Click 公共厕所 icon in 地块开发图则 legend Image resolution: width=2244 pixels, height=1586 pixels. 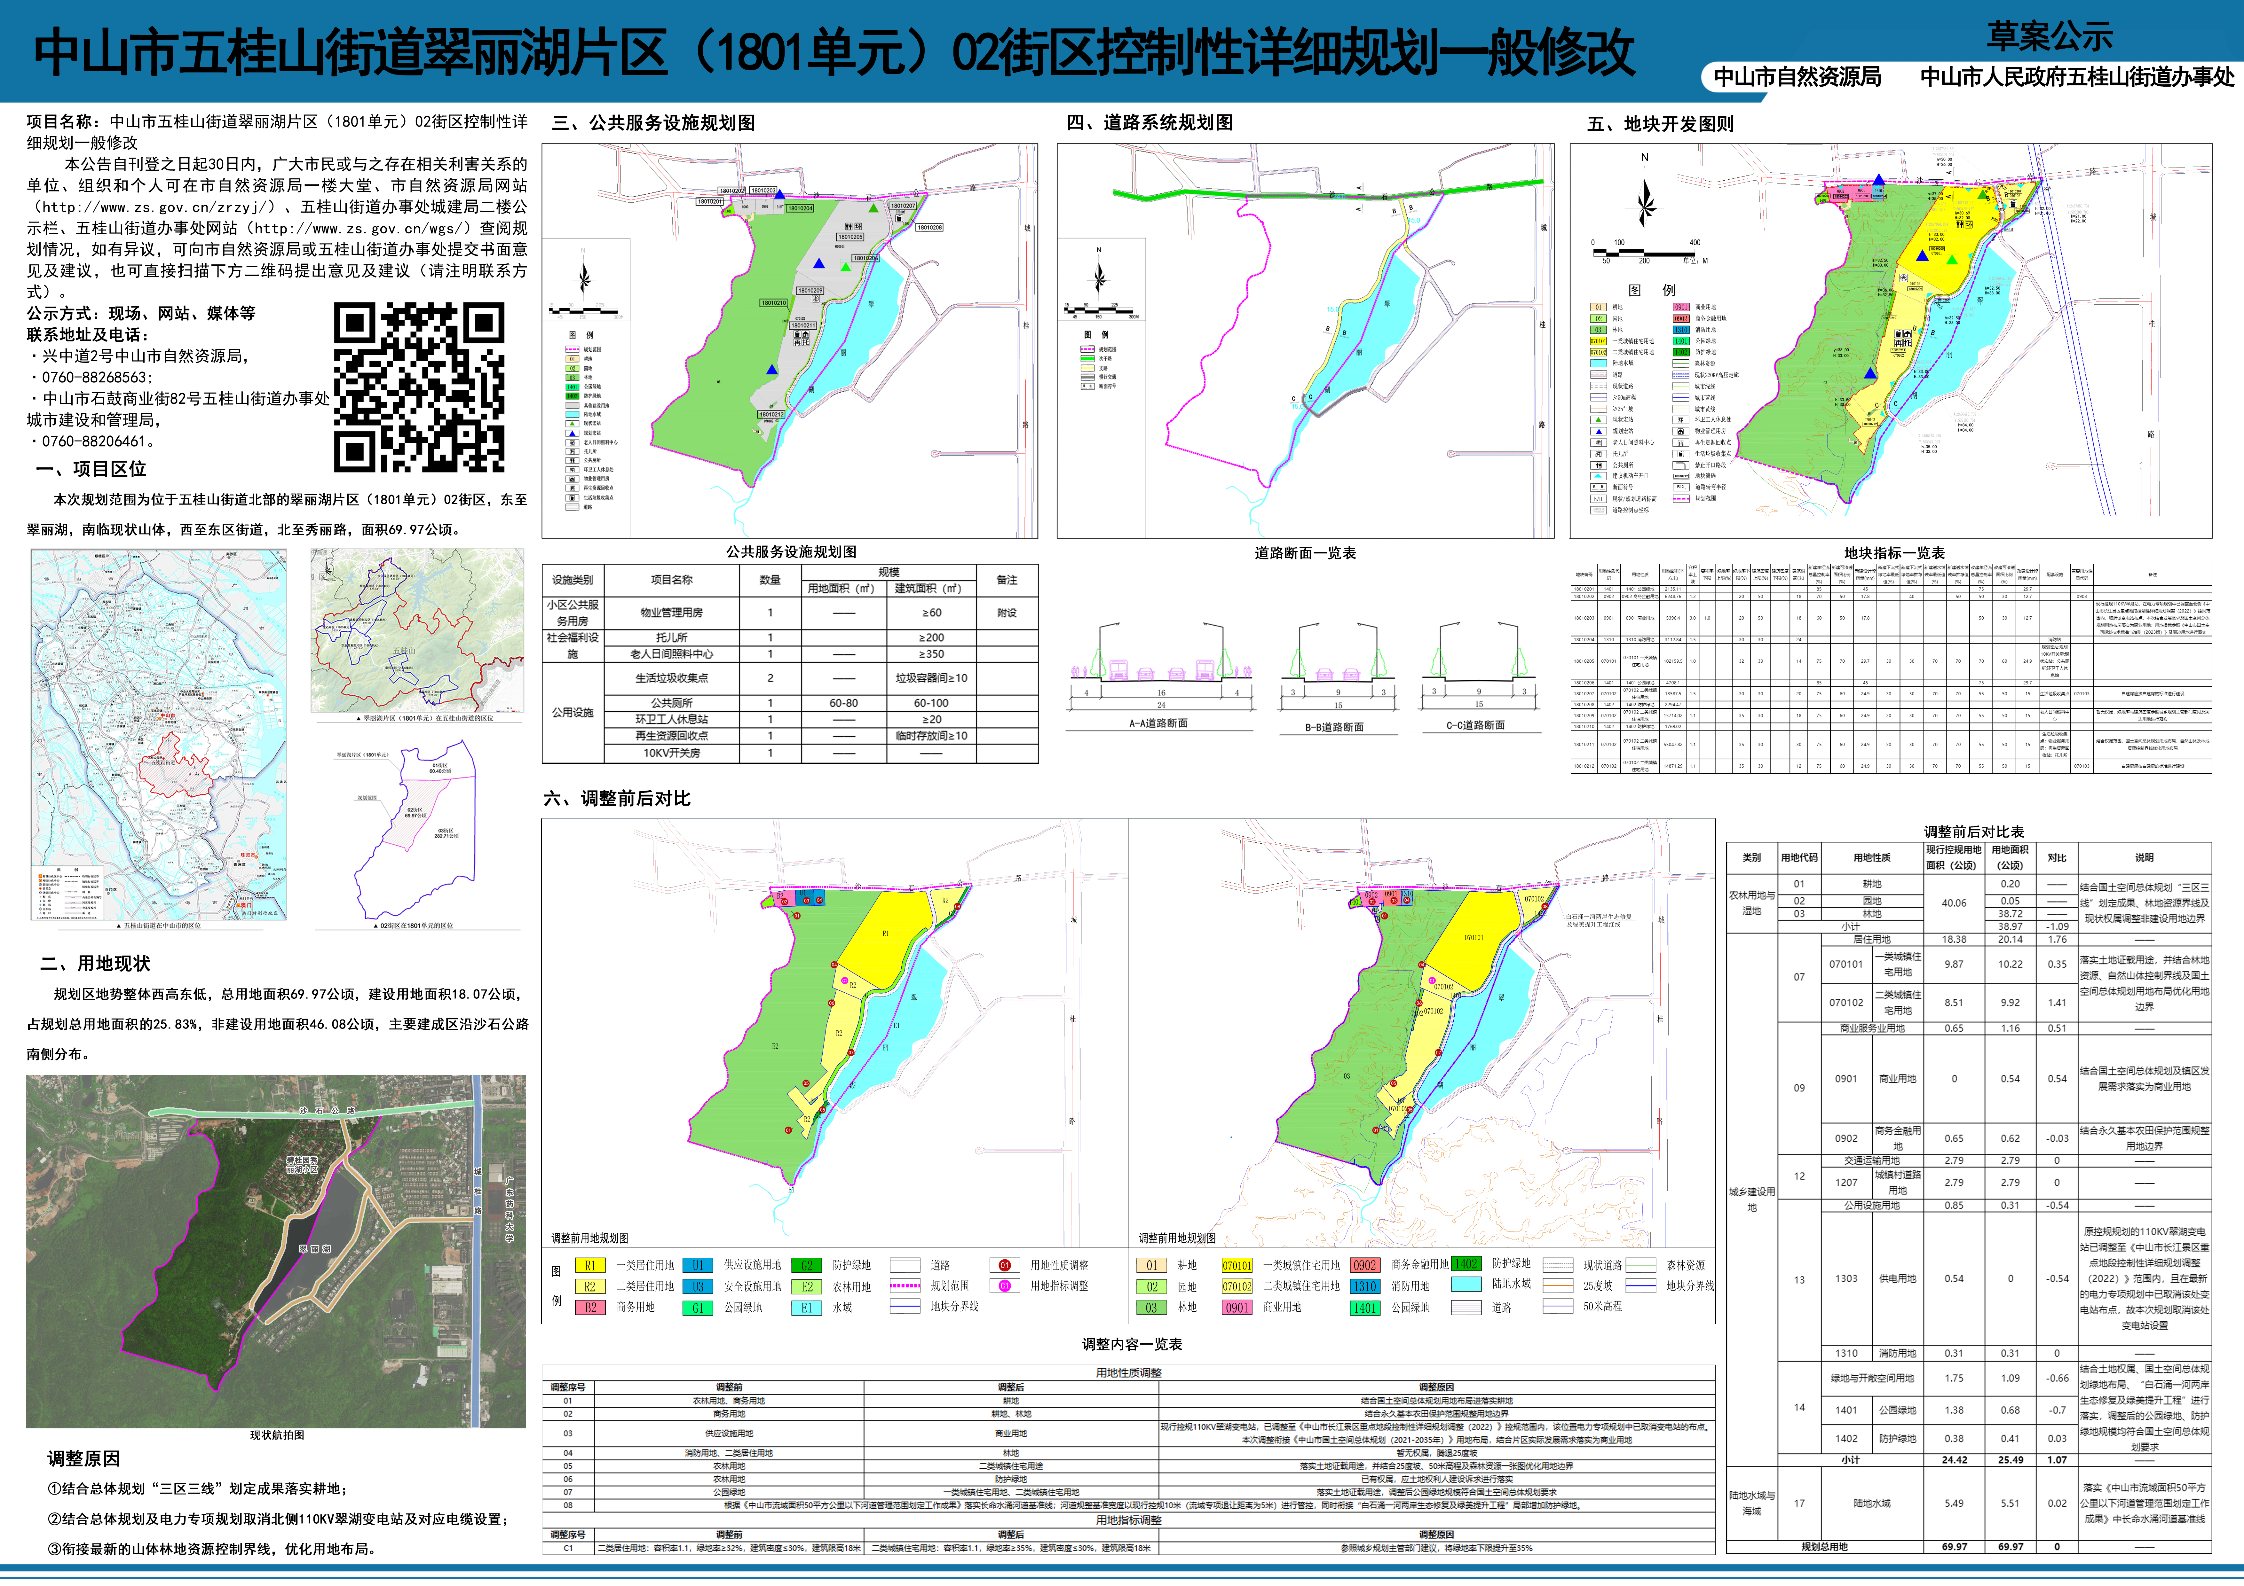click(1599, 465)
